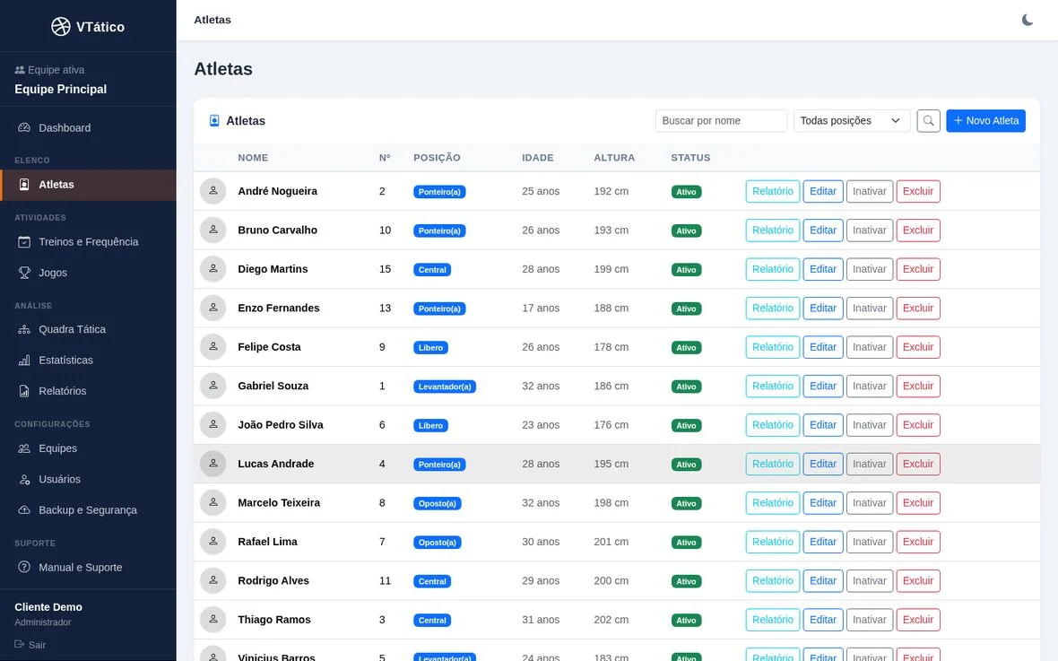Screen dimensions: 1058x661
Task: Edit Gabriel Souza's athlete entry
Action: tap(822, 387)
